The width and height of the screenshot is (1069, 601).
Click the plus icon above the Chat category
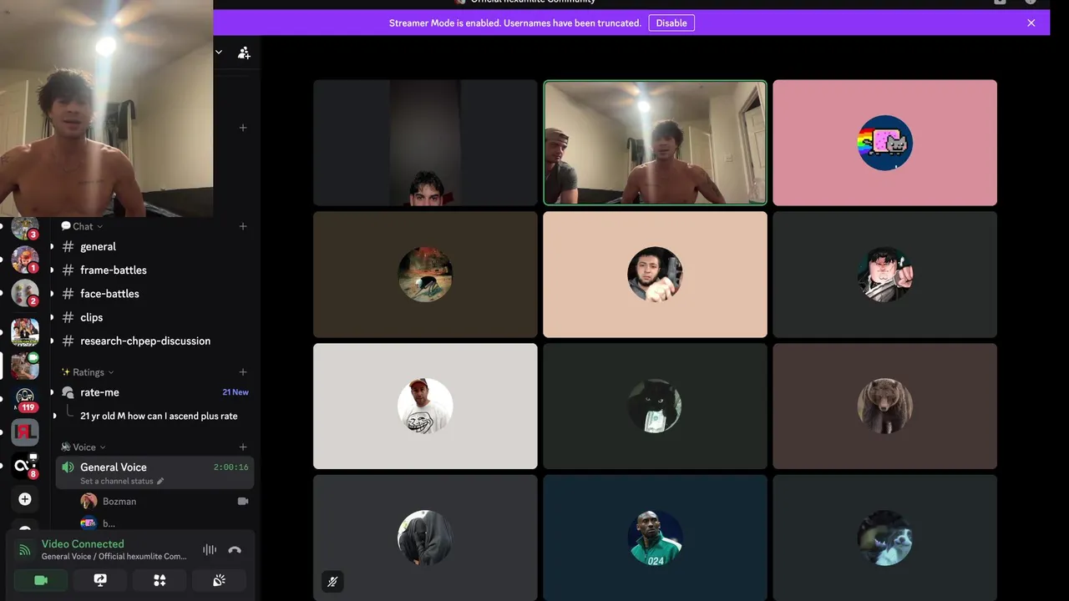tap(243, 128)
